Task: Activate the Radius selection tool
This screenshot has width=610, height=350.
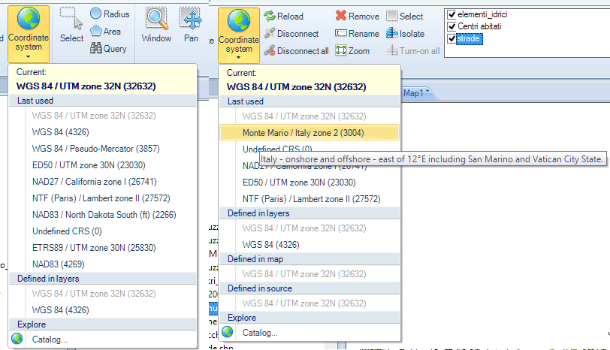Action: pyautogui.click(x=96, y=14)
